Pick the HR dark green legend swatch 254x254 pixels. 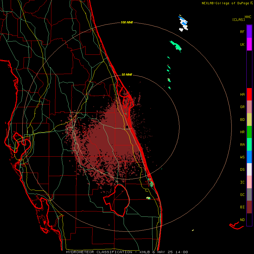[249, 132]
